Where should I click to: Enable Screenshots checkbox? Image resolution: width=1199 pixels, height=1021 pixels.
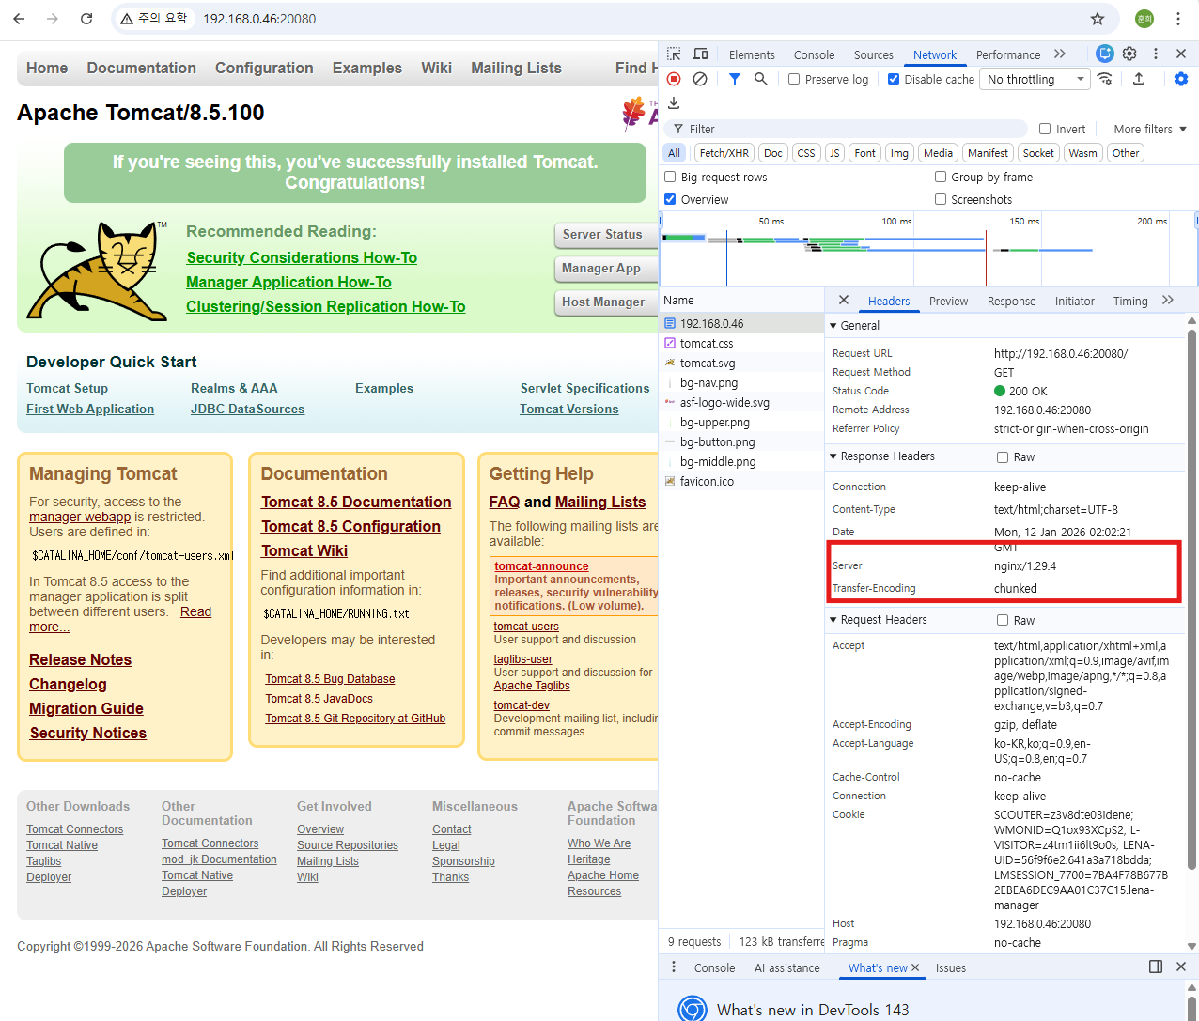[941, 199]
